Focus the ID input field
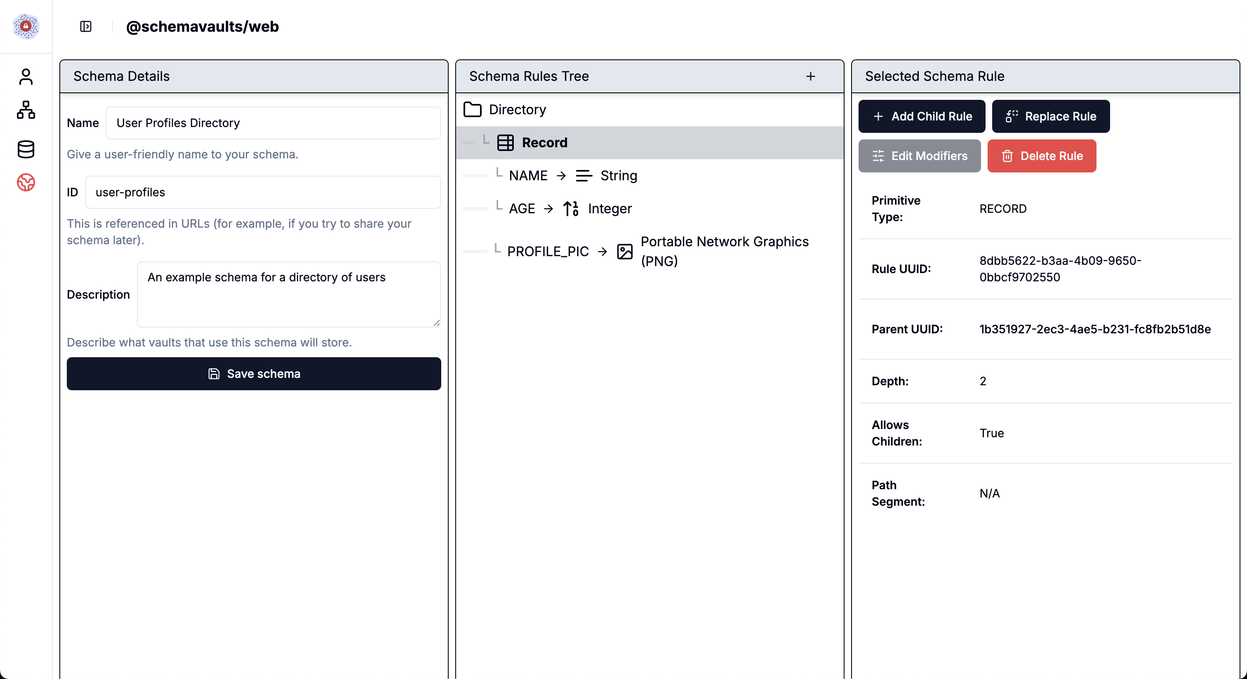Image resolution: width=1247 pixels, height=679 pixels. [x=262, y=192]
